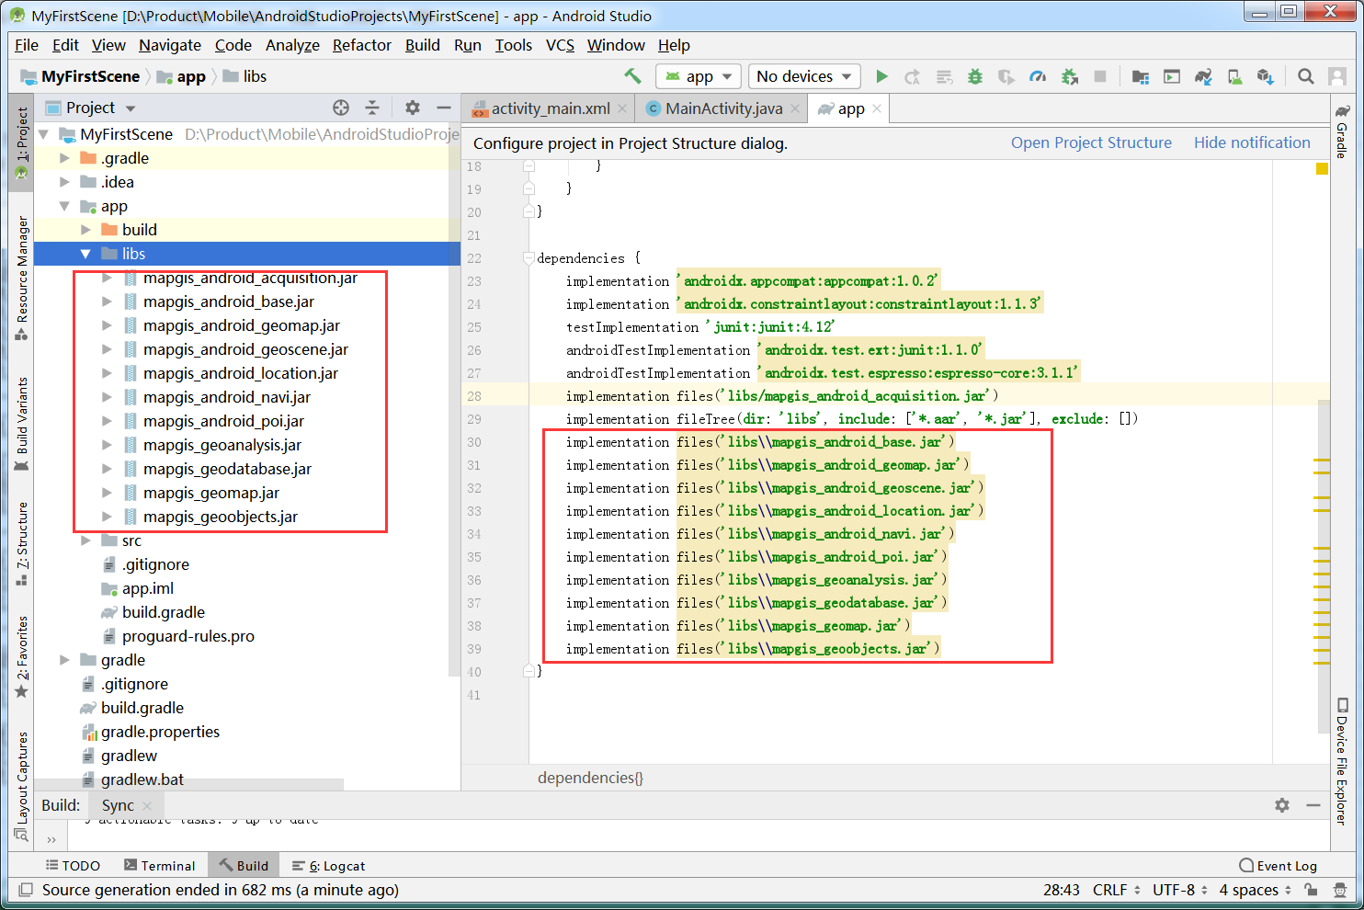
Task: Open the AVD Manager icon
Action: tap(1234, 76)
